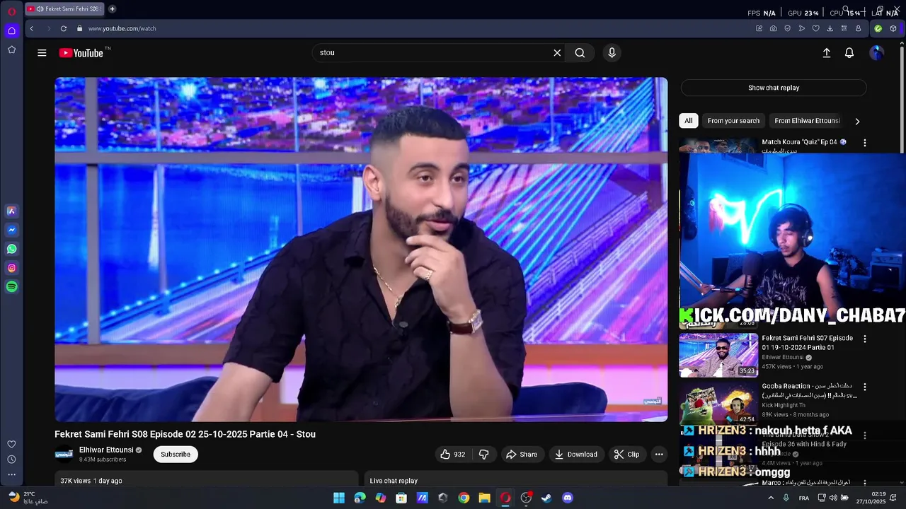The image size is (906, 509).
Task: Open the extensions cube icon
Action: pos(893,28)
